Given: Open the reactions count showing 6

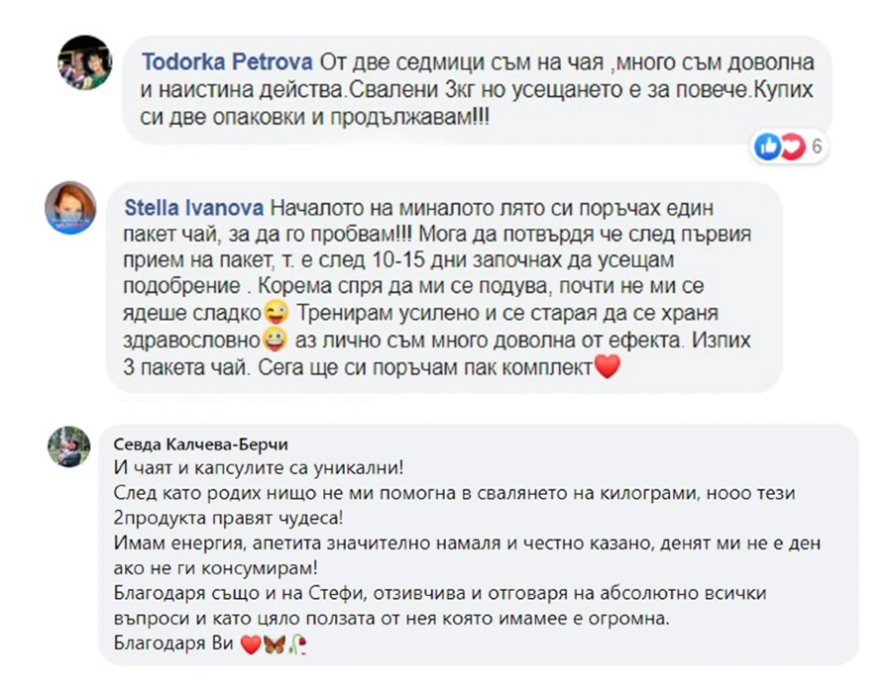Looking at the screenshot, I should click(x=817, y=147).
